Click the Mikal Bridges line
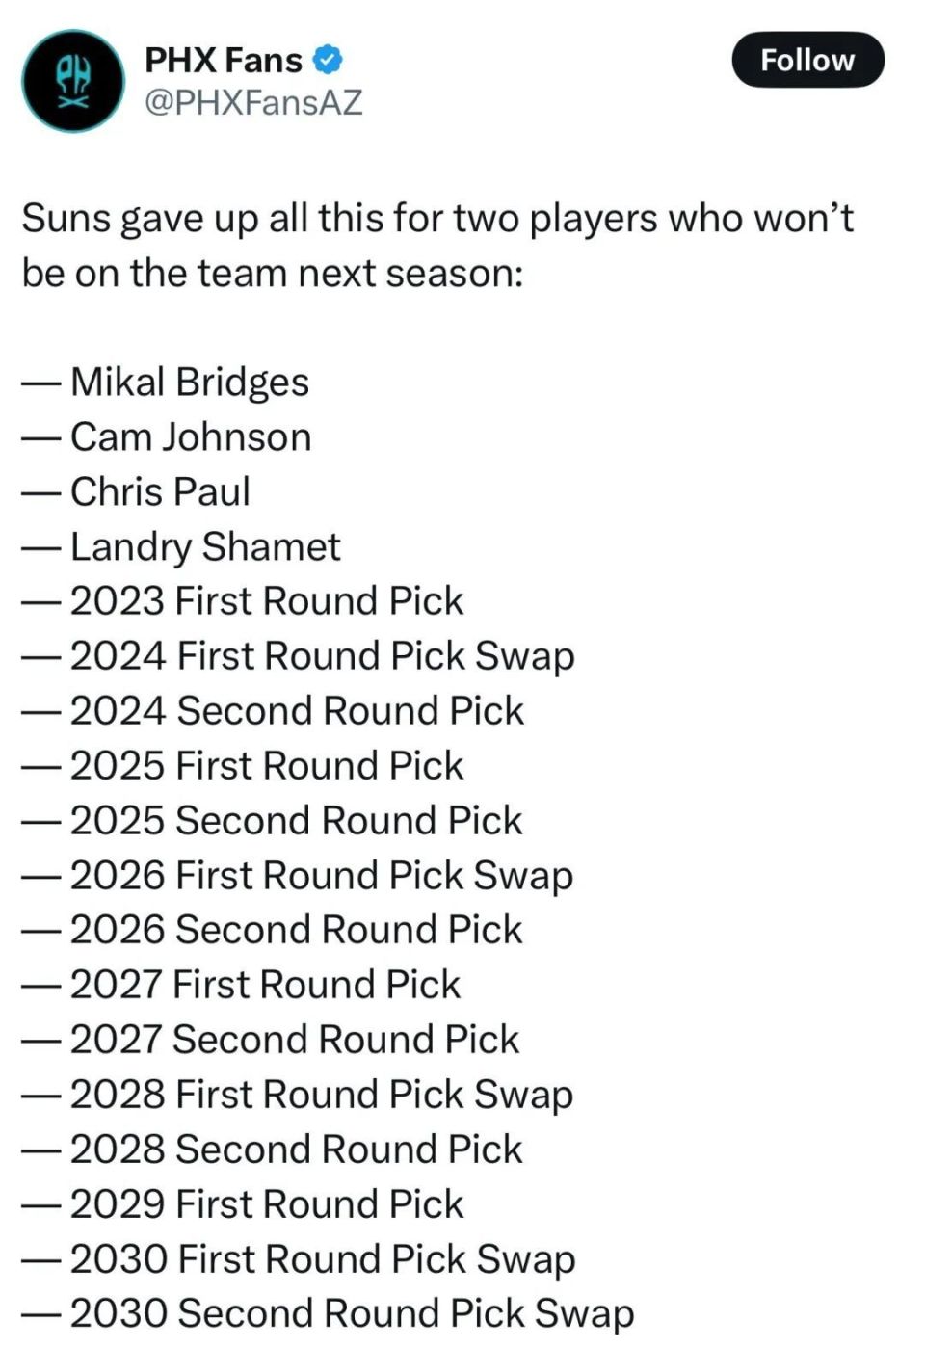This screenshot has width=925, height=1348. (x=189, y=382)
